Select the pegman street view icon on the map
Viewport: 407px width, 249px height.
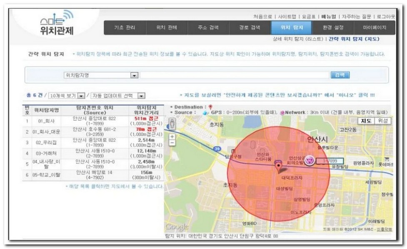(x=172, y=124)
